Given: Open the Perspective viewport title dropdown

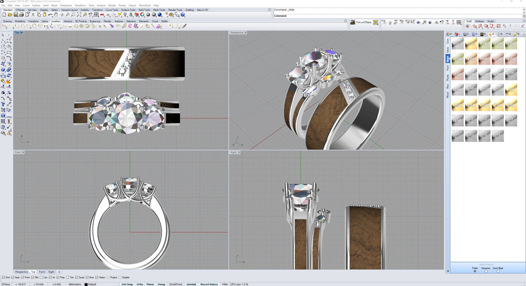Looking at the screenshot, I should coord(246,33).
